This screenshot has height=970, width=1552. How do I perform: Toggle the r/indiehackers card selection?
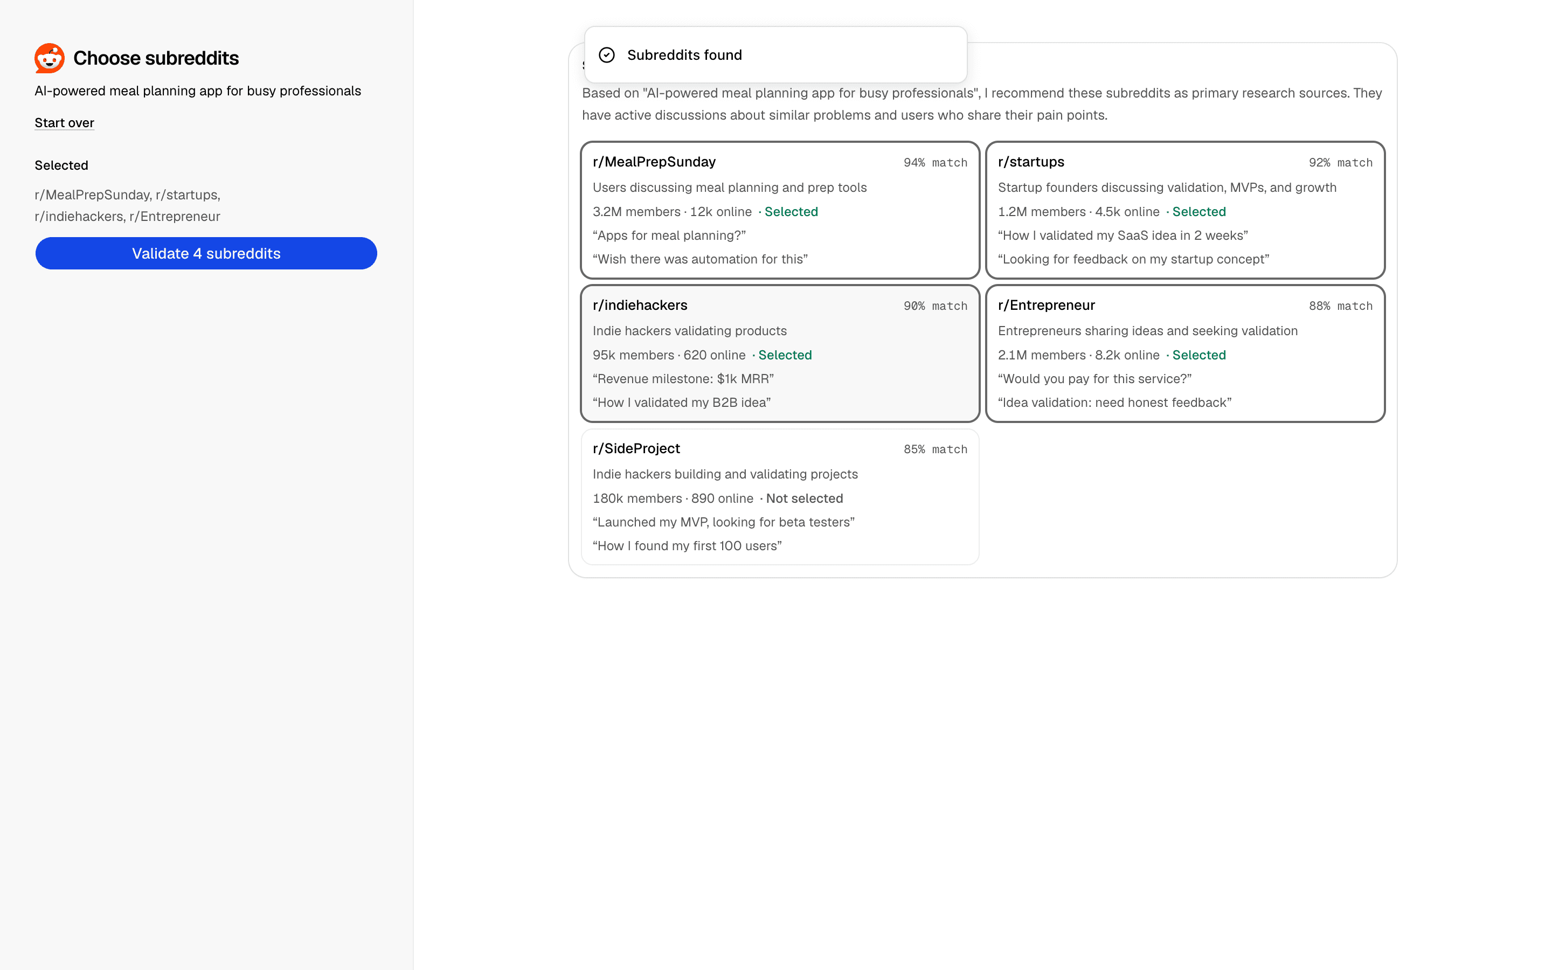(x=780, y=354)
